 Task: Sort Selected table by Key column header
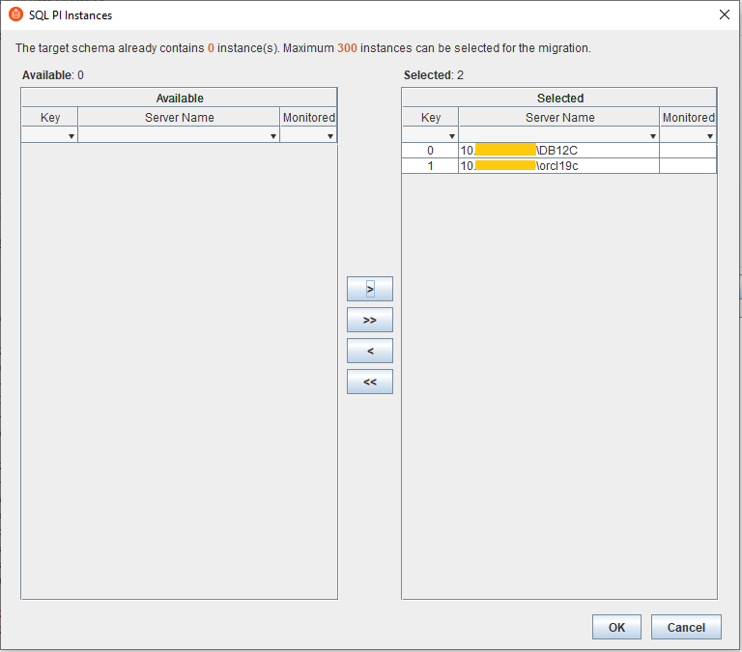coord(430,117)
